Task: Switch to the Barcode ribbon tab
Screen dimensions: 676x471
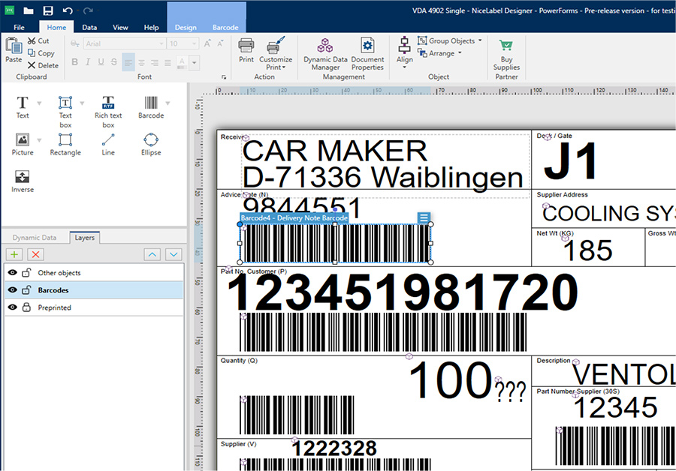Action: [225, 27]
